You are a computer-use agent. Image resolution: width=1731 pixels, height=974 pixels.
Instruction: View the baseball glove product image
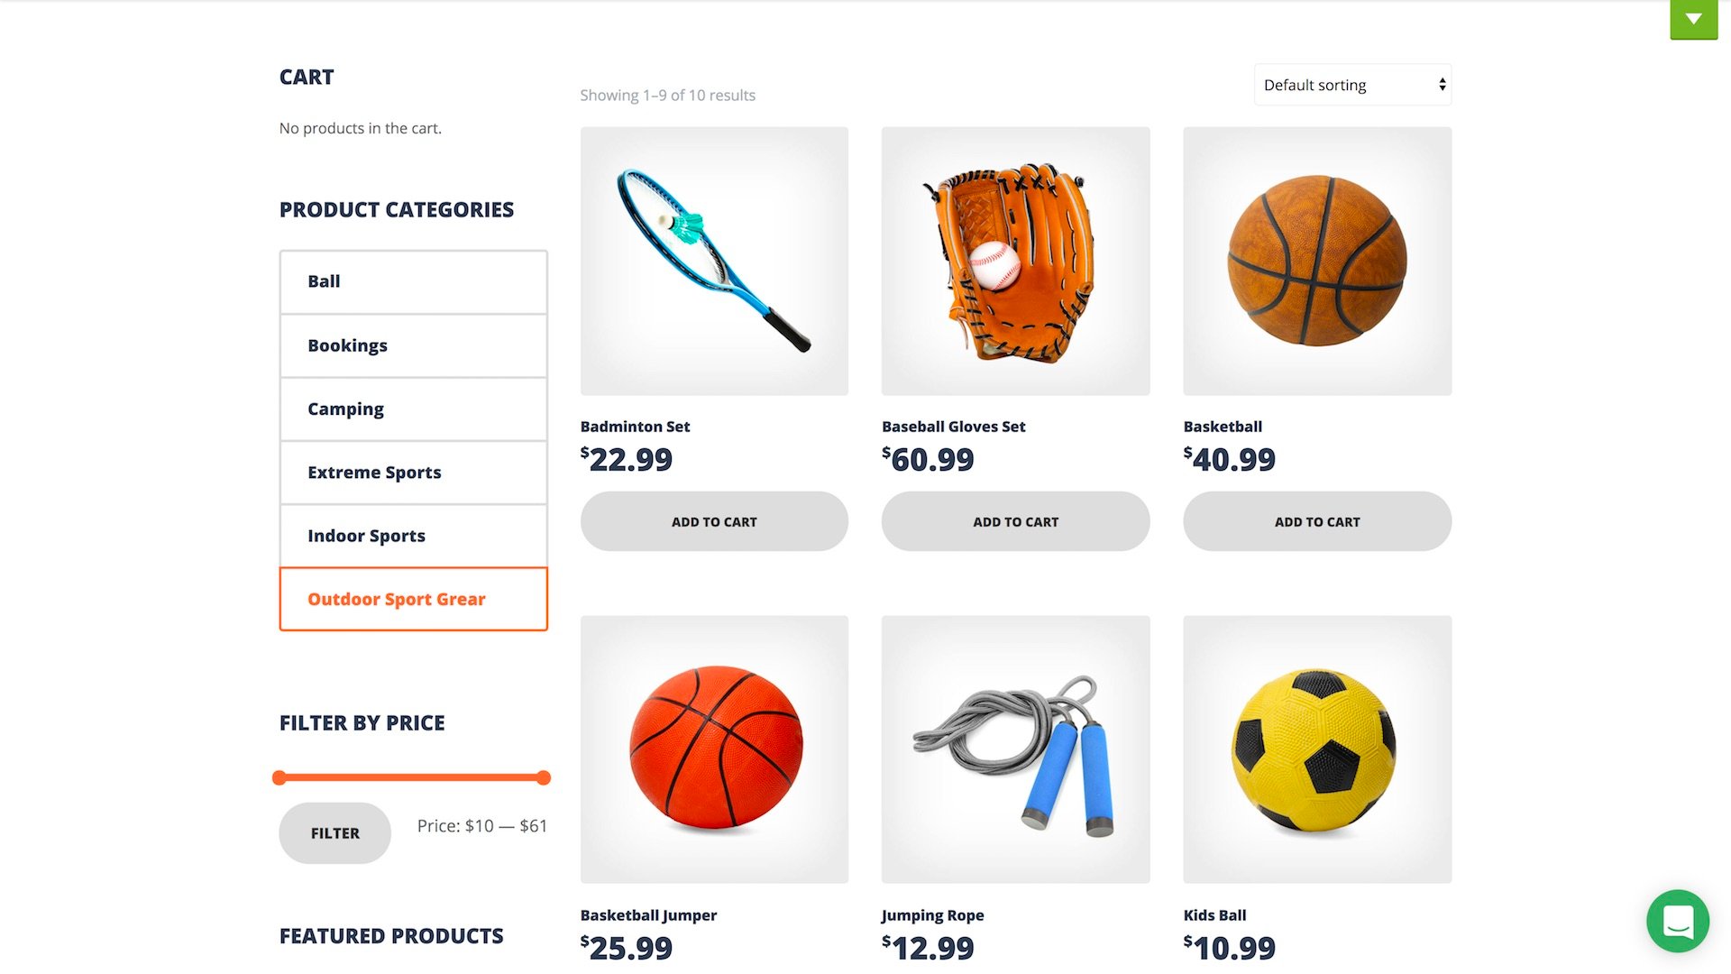(x=1015, y=261)
